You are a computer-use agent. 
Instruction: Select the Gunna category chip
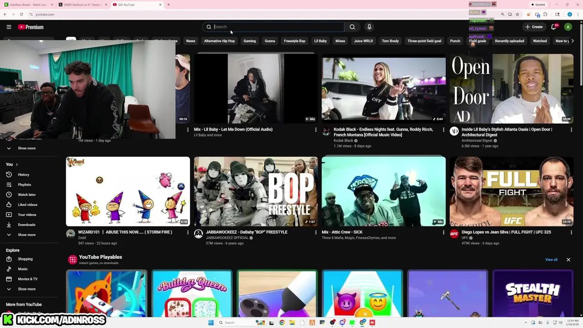[x=270, y=41]
